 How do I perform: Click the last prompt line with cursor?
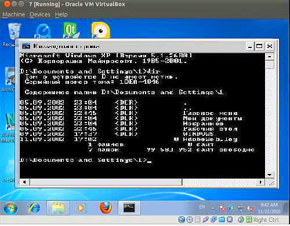click(x=86, y=160)
